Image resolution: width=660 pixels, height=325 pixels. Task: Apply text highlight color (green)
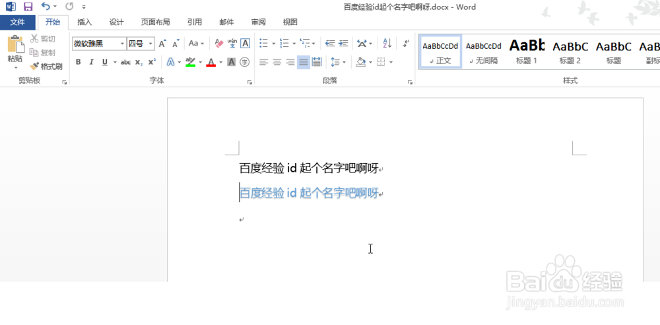click(x=190, y=62)
